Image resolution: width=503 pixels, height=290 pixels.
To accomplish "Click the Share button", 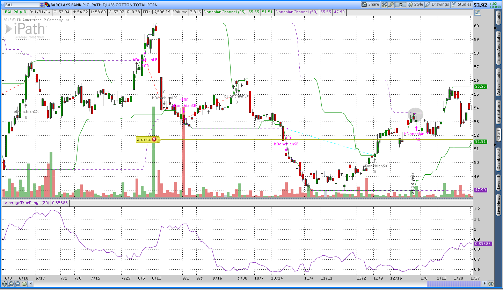I will click(370, 5).
